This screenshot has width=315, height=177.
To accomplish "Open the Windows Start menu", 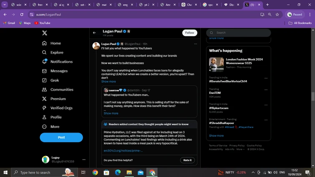I will tap(5, 172).
